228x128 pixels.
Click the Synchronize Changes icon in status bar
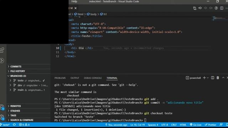tap(14, 125)
